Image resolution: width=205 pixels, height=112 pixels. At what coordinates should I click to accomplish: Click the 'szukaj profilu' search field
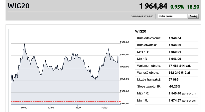pos(172,16)
